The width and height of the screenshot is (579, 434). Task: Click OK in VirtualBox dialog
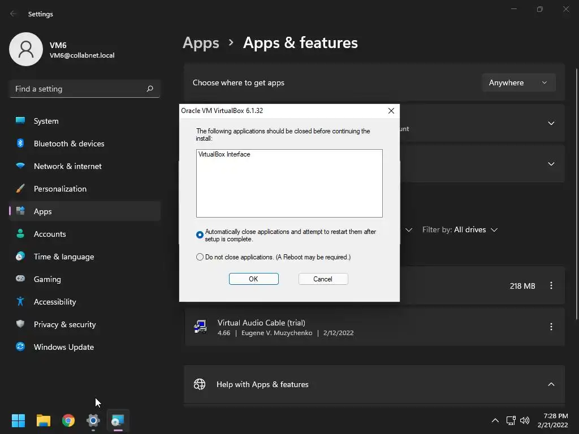point(253,279)
